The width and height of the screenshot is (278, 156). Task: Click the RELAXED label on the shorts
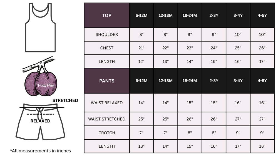pyautogui.click(x=40, y=121)
